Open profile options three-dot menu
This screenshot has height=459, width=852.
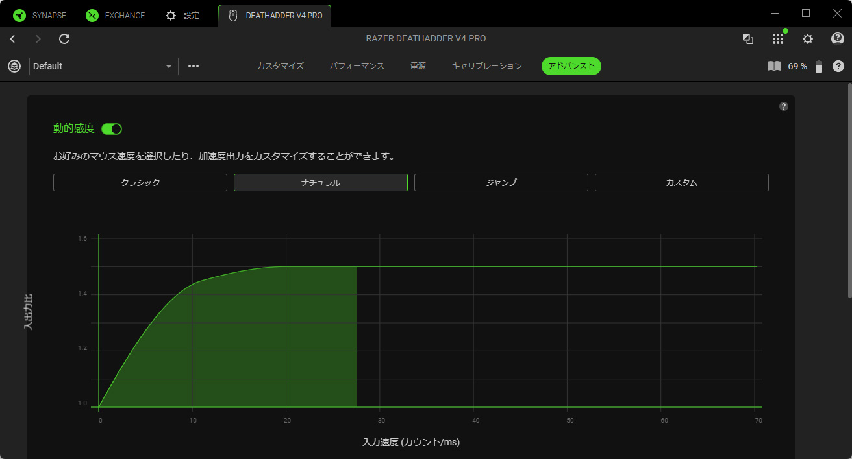pos(194,66)
